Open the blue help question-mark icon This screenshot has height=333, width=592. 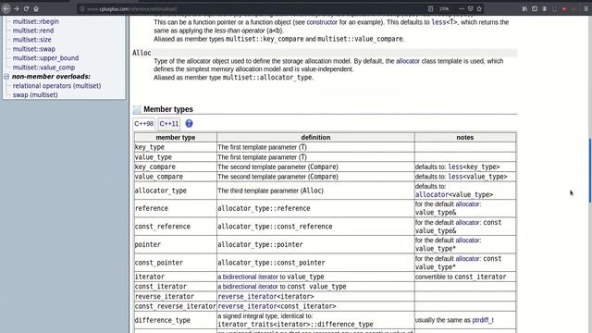(x=189, y=123)
